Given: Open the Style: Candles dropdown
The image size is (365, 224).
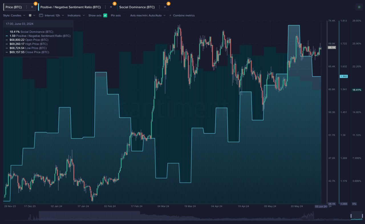Looking at the screenshot, I should (x=14, y=15).
